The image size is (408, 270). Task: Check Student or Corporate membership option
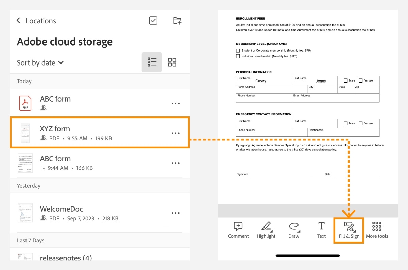click(238, 50)
